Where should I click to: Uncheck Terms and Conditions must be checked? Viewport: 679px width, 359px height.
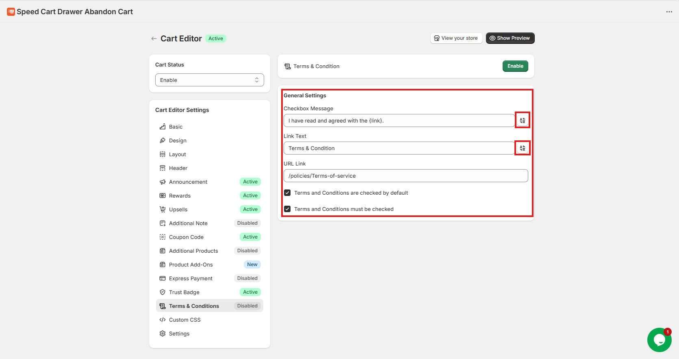point(287,209)
